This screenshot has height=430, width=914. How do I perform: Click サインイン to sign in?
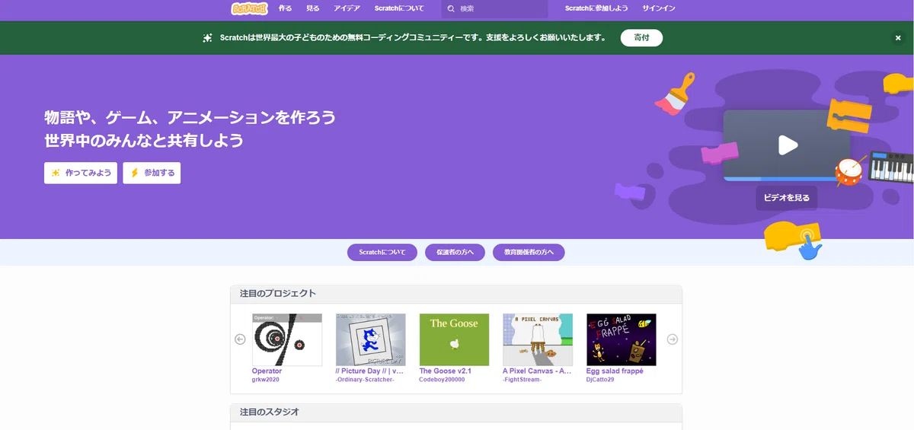(x=659, y=8)
